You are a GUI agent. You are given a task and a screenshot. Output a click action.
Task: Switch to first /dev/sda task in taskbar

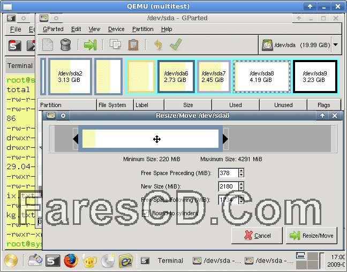(217, 261)
